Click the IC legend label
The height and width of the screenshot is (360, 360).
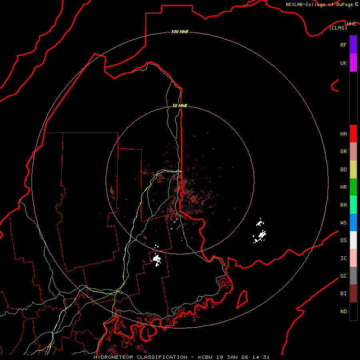click(343, 258)
